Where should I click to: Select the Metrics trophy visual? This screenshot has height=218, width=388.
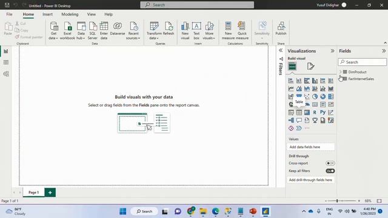[x=315, y=121]
